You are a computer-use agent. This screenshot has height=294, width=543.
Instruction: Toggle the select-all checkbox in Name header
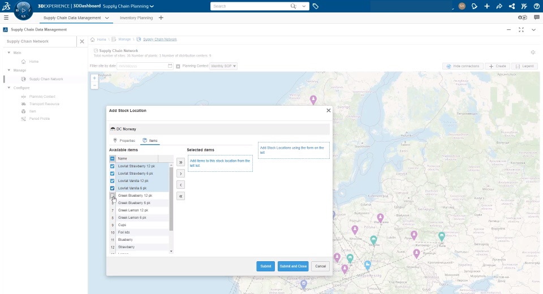[112, 159]
